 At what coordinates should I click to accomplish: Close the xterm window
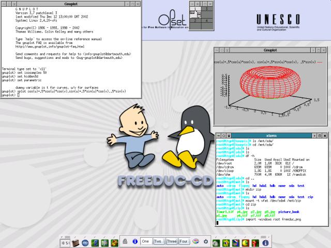tap(325, 135)
